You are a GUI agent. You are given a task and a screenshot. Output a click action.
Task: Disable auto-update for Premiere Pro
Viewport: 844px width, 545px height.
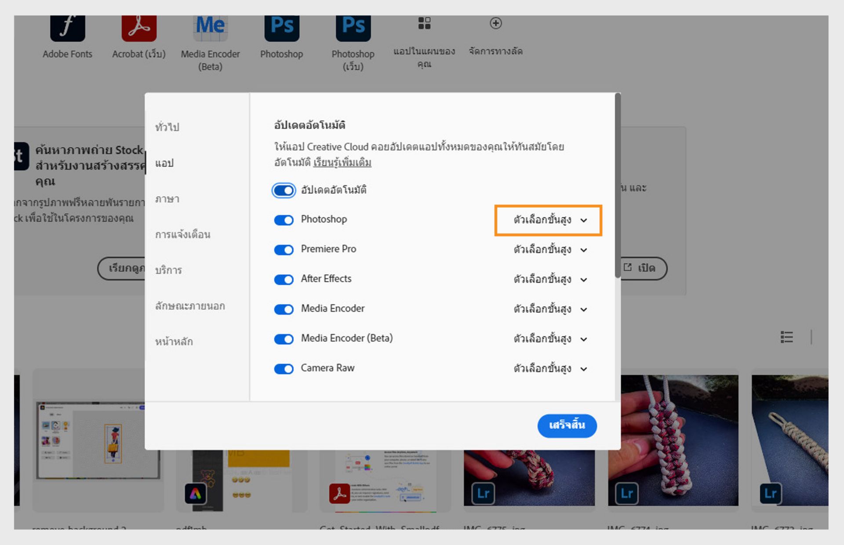click(x=284, y=250)
